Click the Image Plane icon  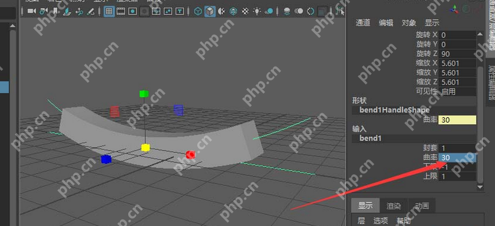pyautogui.click(x=67, y=11)
